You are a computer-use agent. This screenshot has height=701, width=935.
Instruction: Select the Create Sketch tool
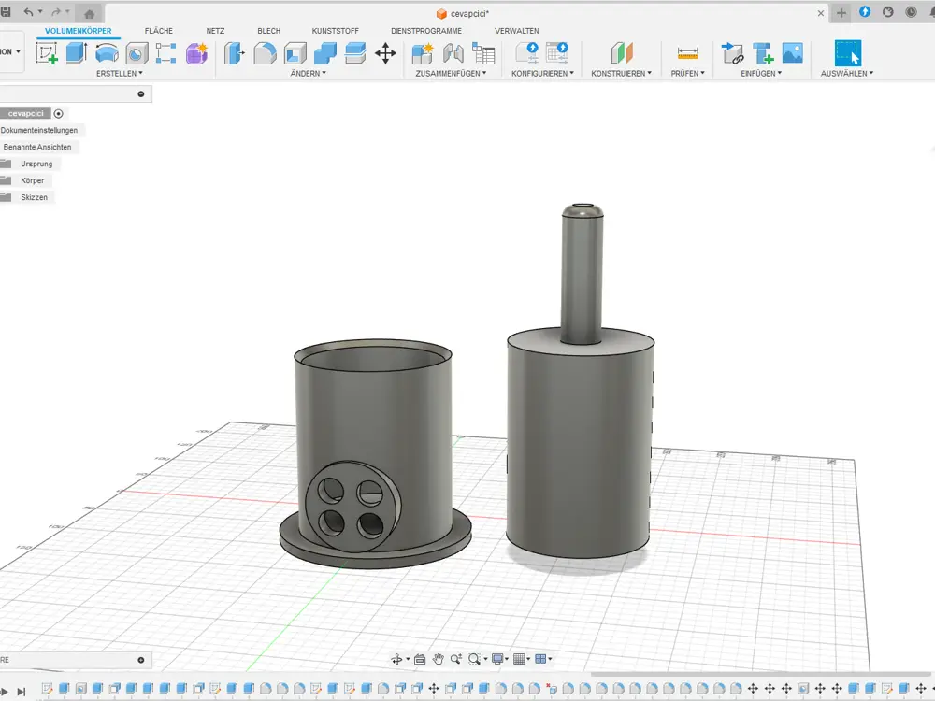pyautogui.click(x=47, y=53)
